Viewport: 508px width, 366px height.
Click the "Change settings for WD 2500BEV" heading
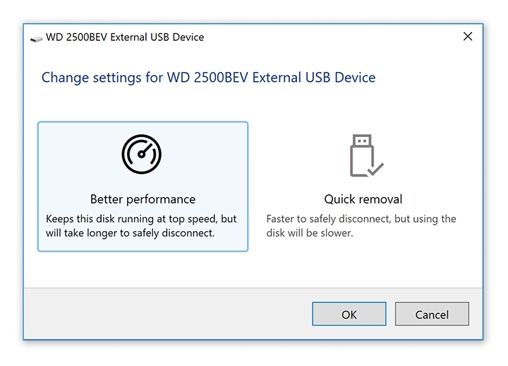tap(208, 78)
